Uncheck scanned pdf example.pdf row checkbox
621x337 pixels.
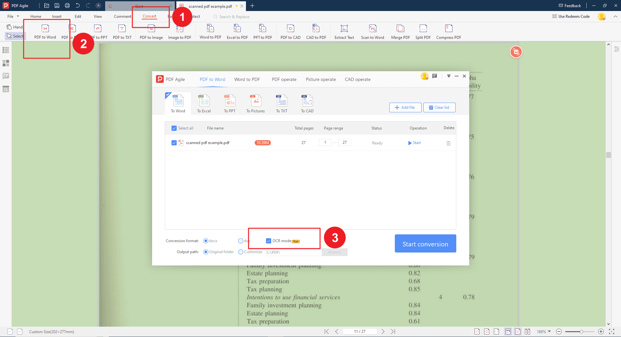[174, 143]
